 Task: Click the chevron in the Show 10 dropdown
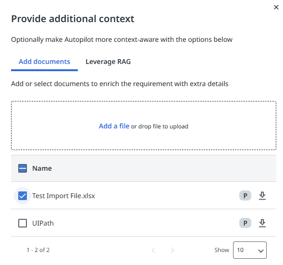[260, 251]
